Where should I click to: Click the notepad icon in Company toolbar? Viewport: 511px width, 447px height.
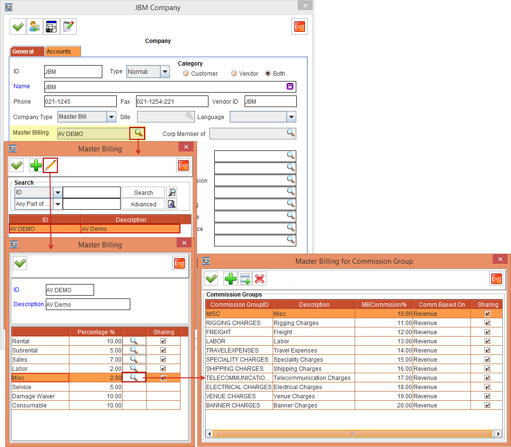(69, 27)
